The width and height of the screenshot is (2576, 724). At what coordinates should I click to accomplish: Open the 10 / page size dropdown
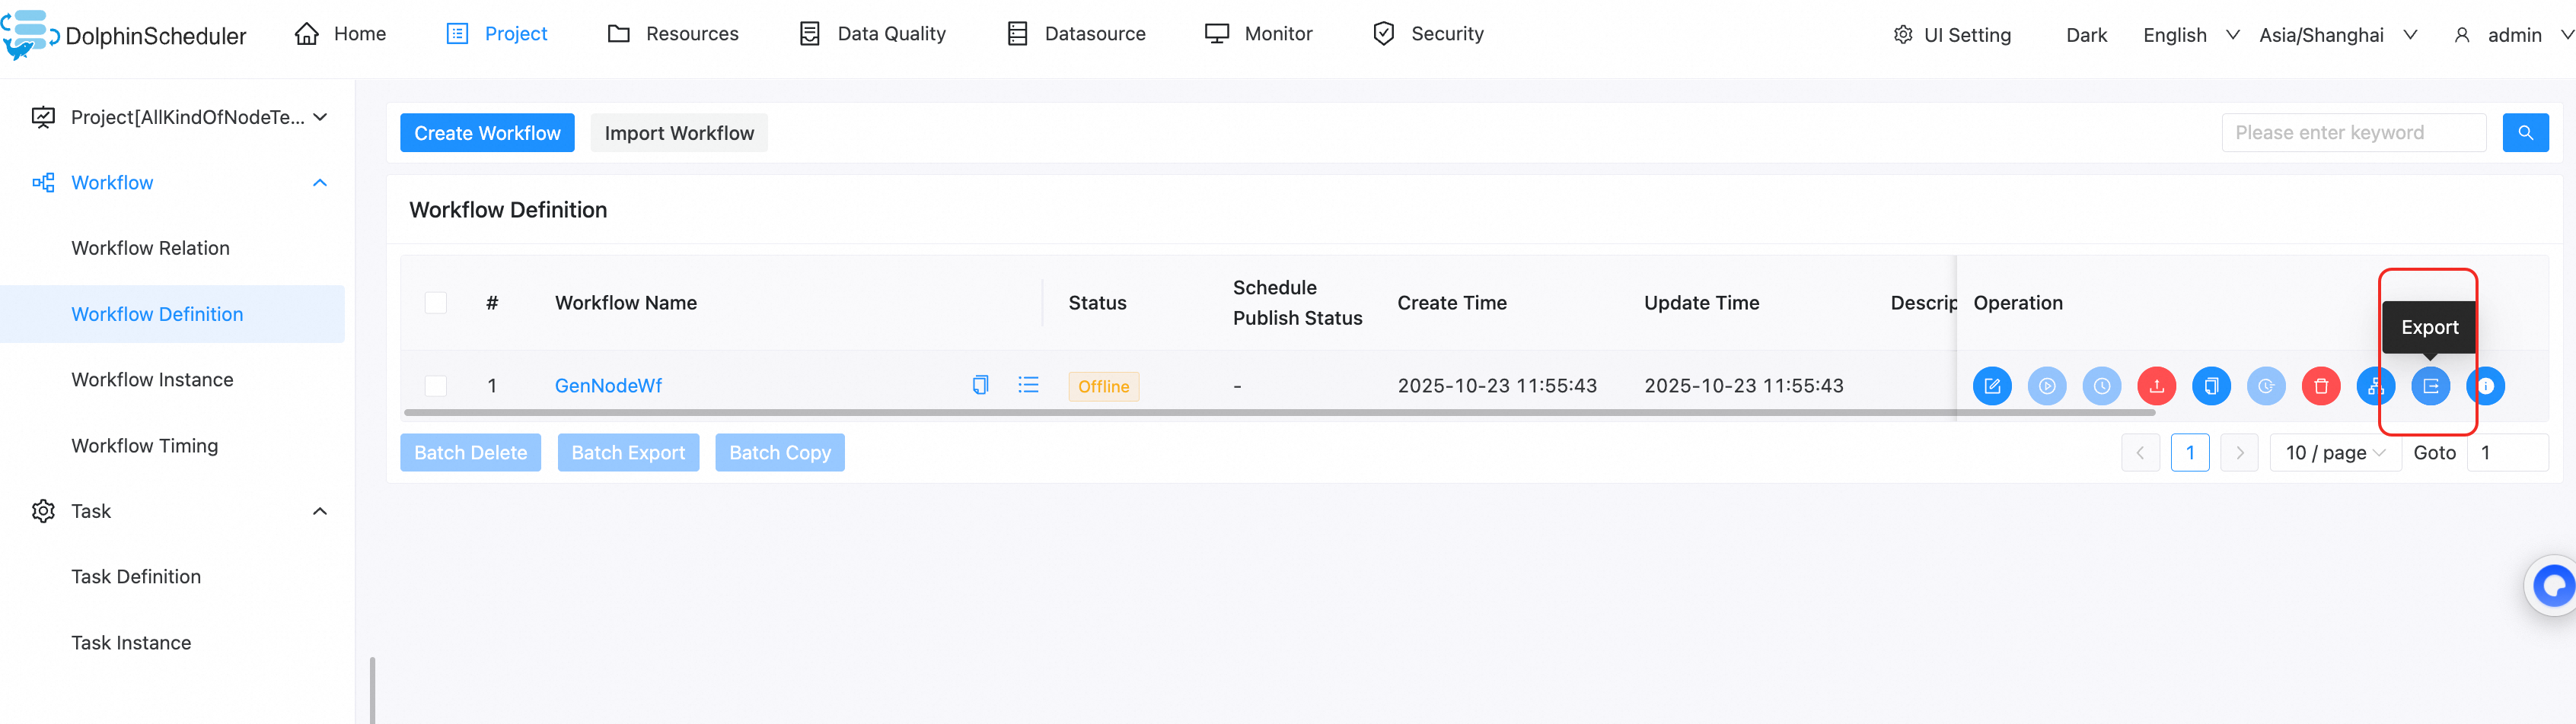(2335, 452)
